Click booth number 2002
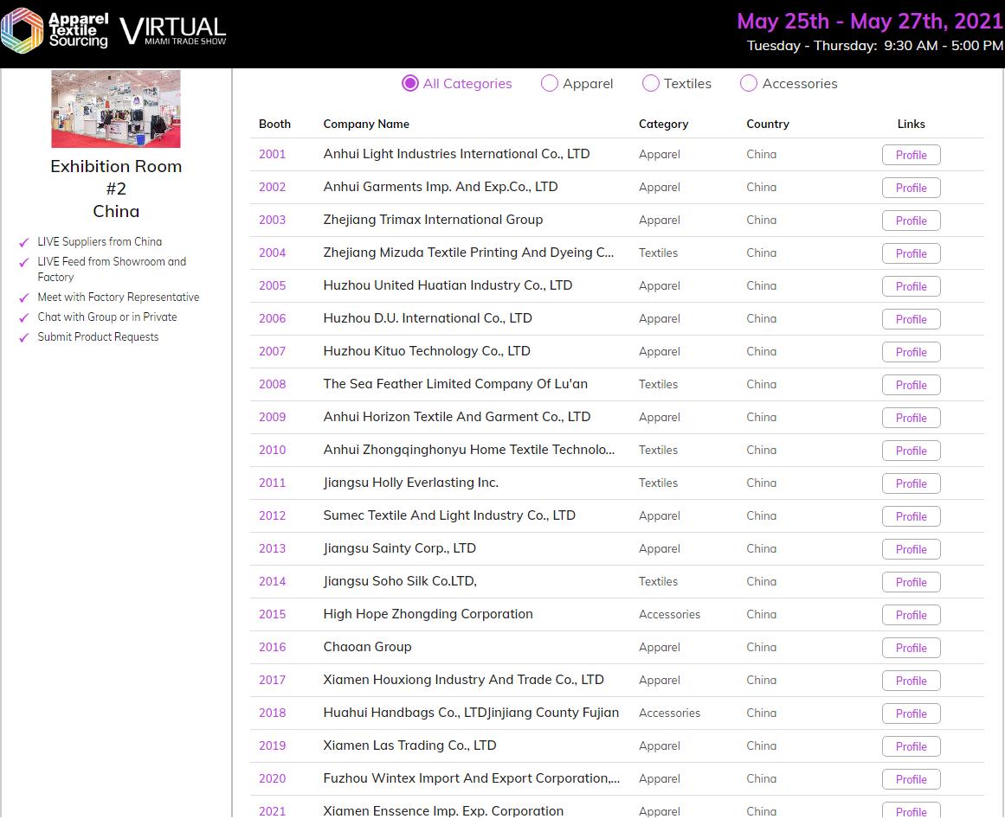1005x819 pixels. (x=273, y=187)
